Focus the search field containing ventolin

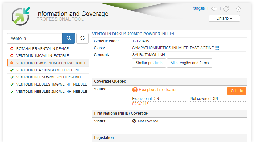tap(35, 38)
